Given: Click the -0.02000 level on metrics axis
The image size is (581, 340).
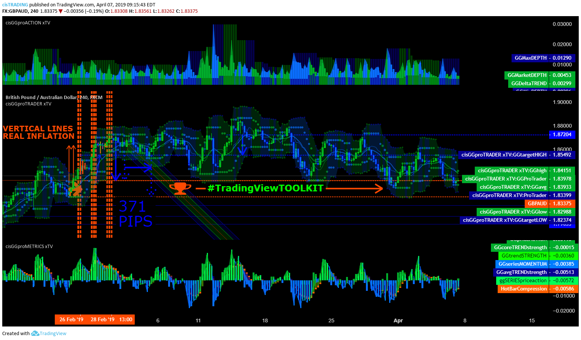Looking at the screenshot, I should coord(564,311).
